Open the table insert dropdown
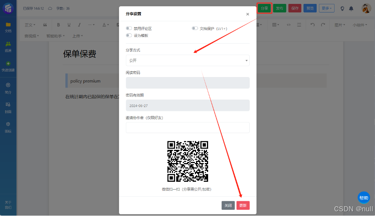Viewport: 375px width, 216px height. (275, 25)
